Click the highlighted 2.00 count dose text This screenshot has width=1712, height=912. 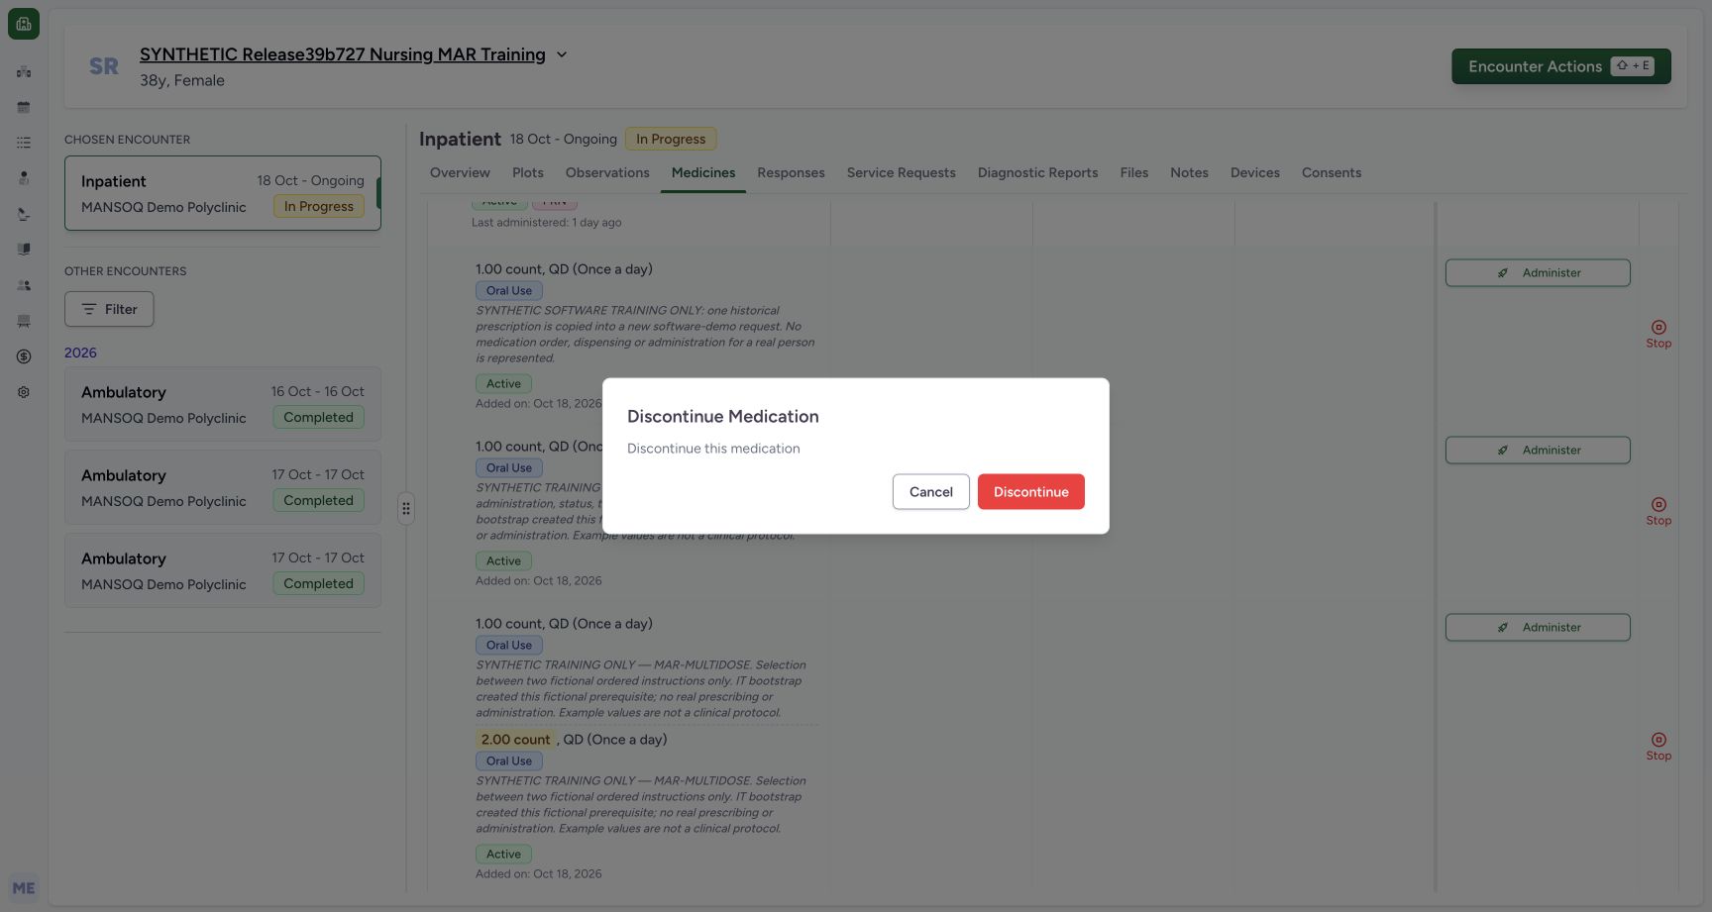515,740
